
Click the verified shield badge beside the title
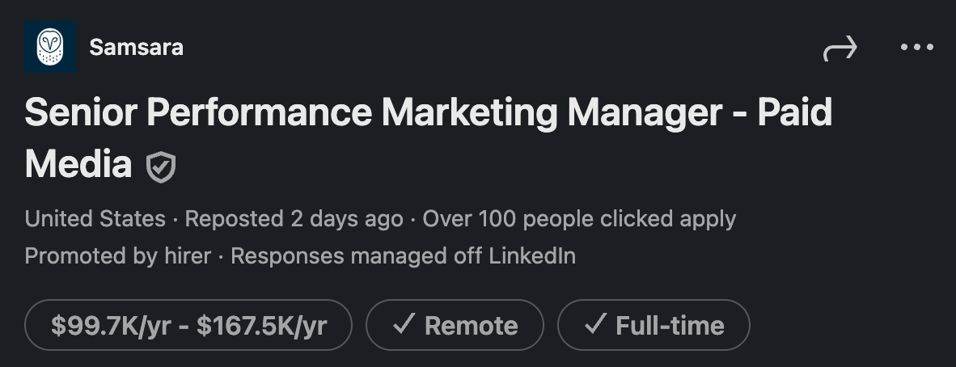pyautogui.click(x=161, y=167)
